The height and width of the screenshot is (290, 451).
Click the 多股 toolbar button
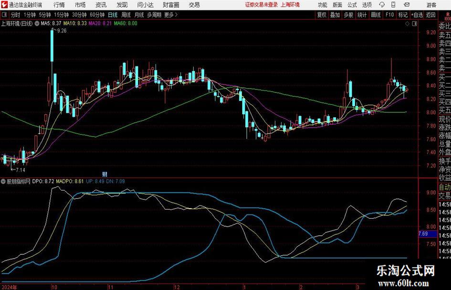(348, 15)
